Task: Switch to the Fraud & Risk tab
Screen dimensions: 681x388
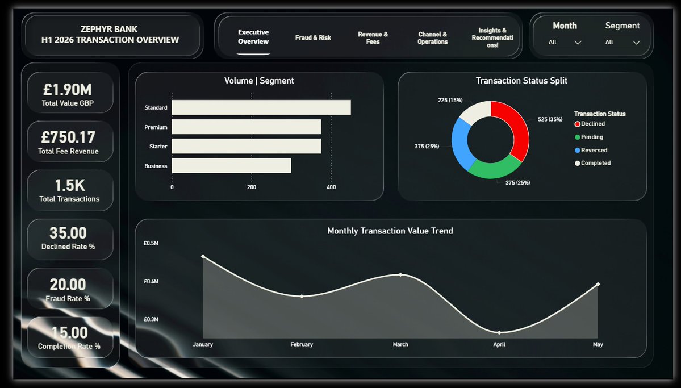Action: click(313, 38)
